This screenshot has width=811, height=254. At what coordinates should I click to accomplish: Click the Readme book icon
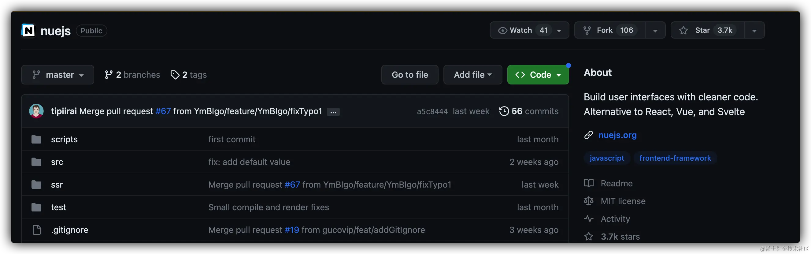pyautogui.click(x=589, y=183)
